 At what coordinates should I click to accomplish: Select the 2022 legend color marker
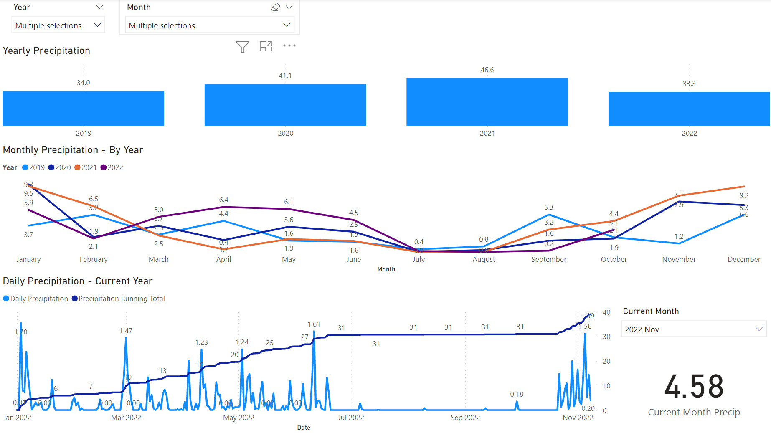104,167
